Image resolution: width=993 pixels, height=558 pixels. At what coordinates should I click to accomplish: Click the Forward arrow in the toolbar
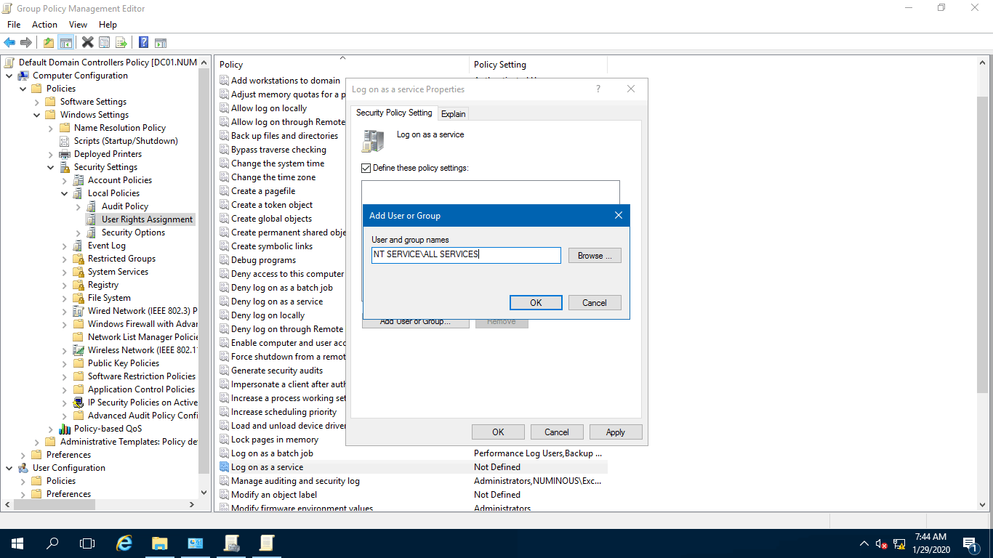(26, 43)
